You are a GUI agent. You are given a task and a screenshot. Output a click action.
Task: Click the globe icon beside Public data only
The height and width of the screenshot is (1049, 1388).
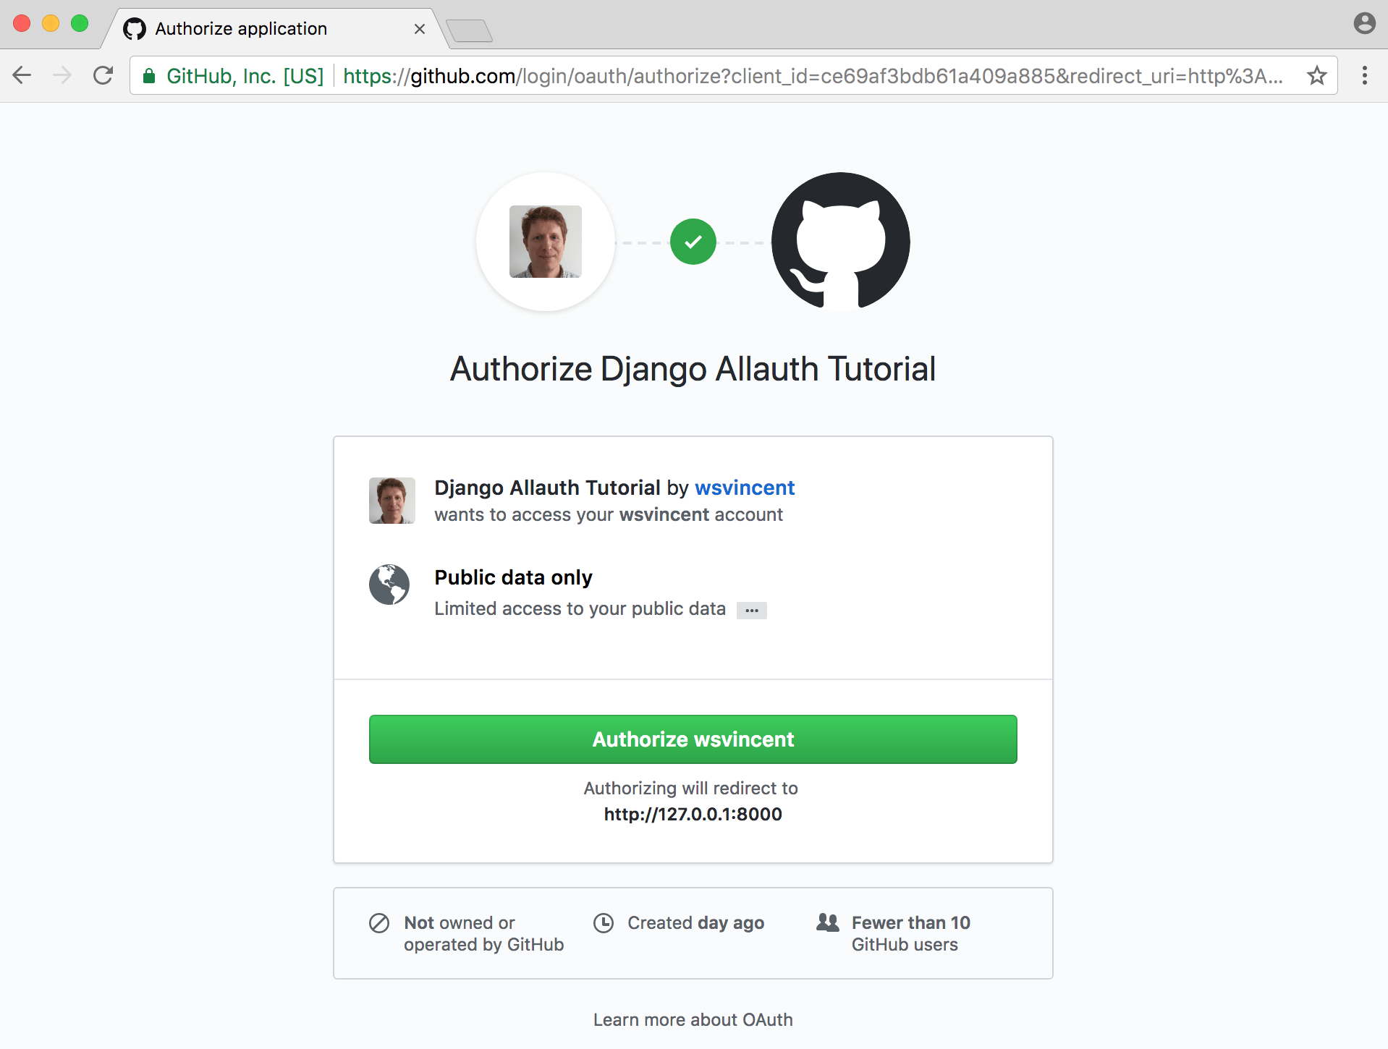click(x=389, y=585)
